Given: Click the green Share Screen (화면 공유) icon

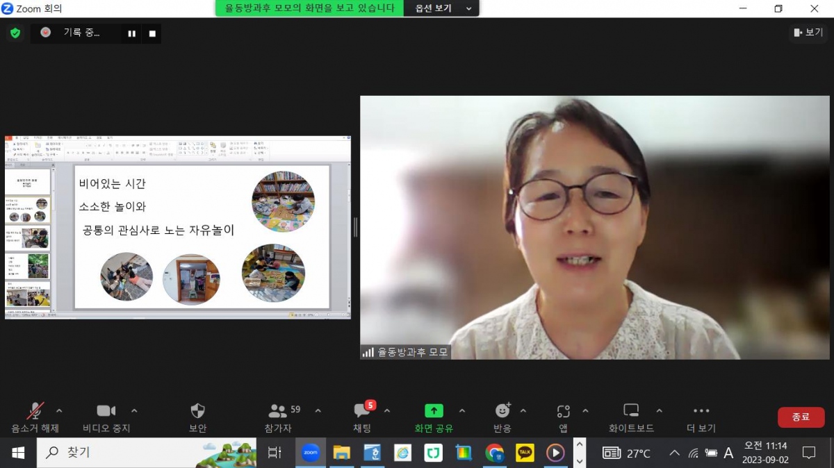Looking at the screenshot, I should tap(434, 411).
